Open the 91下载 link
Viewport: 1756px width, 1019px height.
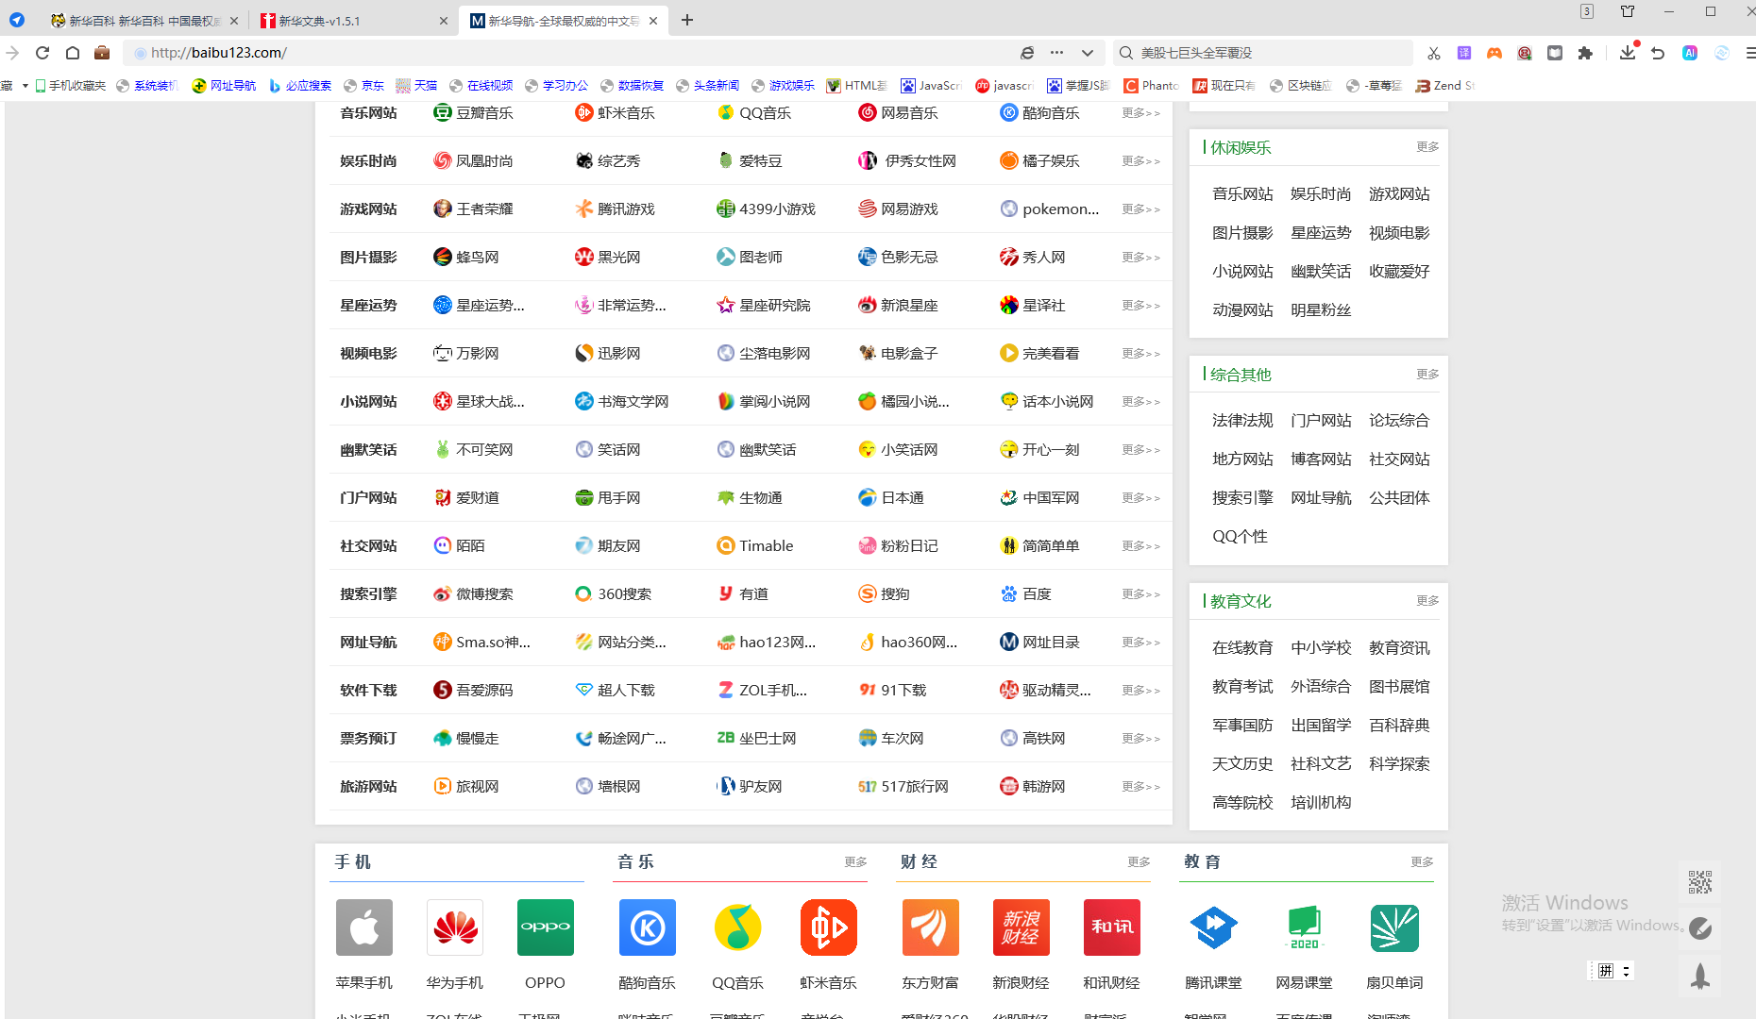click(x=892, y=691)
